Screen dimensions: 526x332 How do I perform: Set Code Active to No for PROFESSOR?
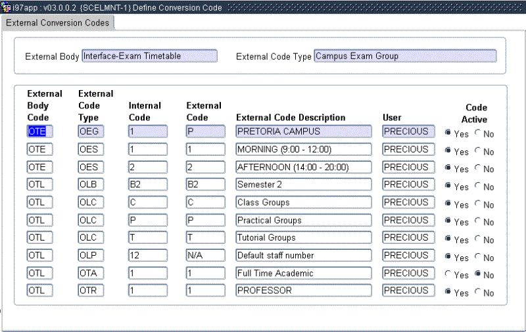pyautogui.click(x=478, y=293)
